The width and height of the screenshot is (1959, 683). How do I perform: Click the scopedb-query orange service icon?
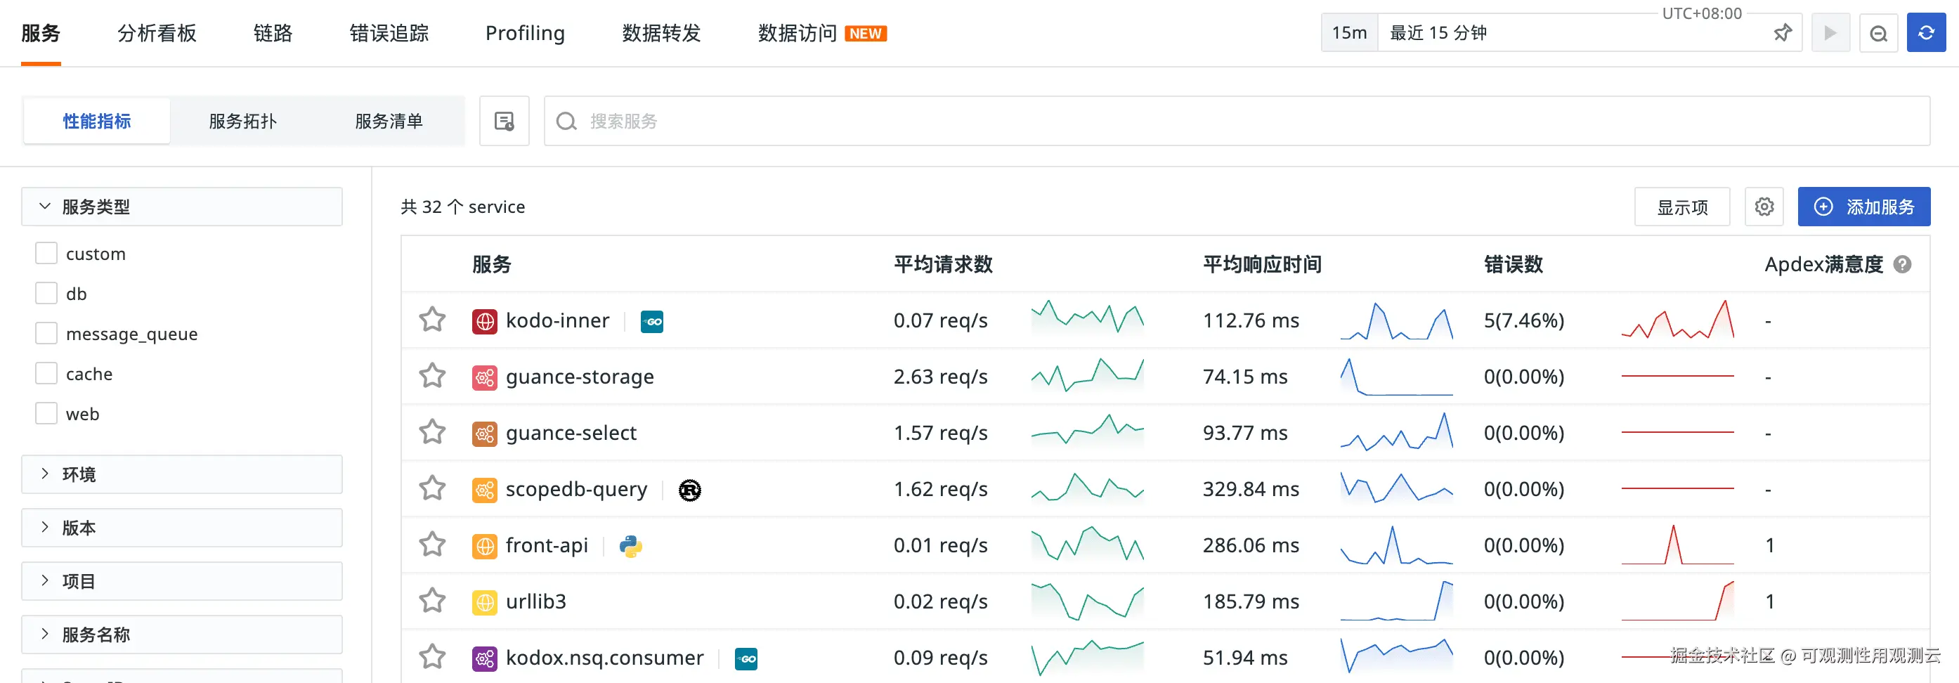point(484,490)
